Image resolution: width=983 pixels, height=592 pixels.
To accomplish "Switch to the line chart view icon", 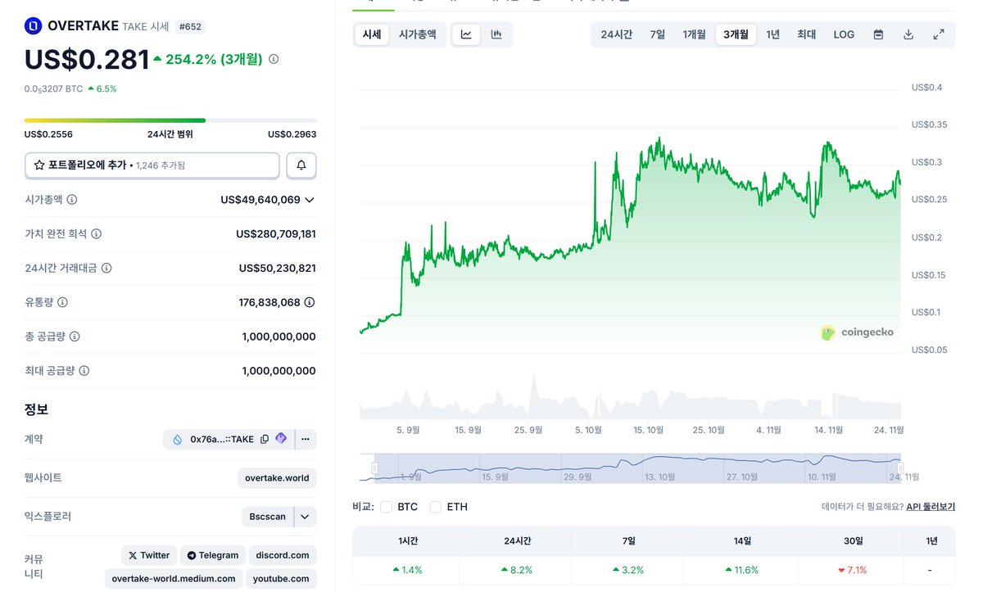I will (466, 34).
